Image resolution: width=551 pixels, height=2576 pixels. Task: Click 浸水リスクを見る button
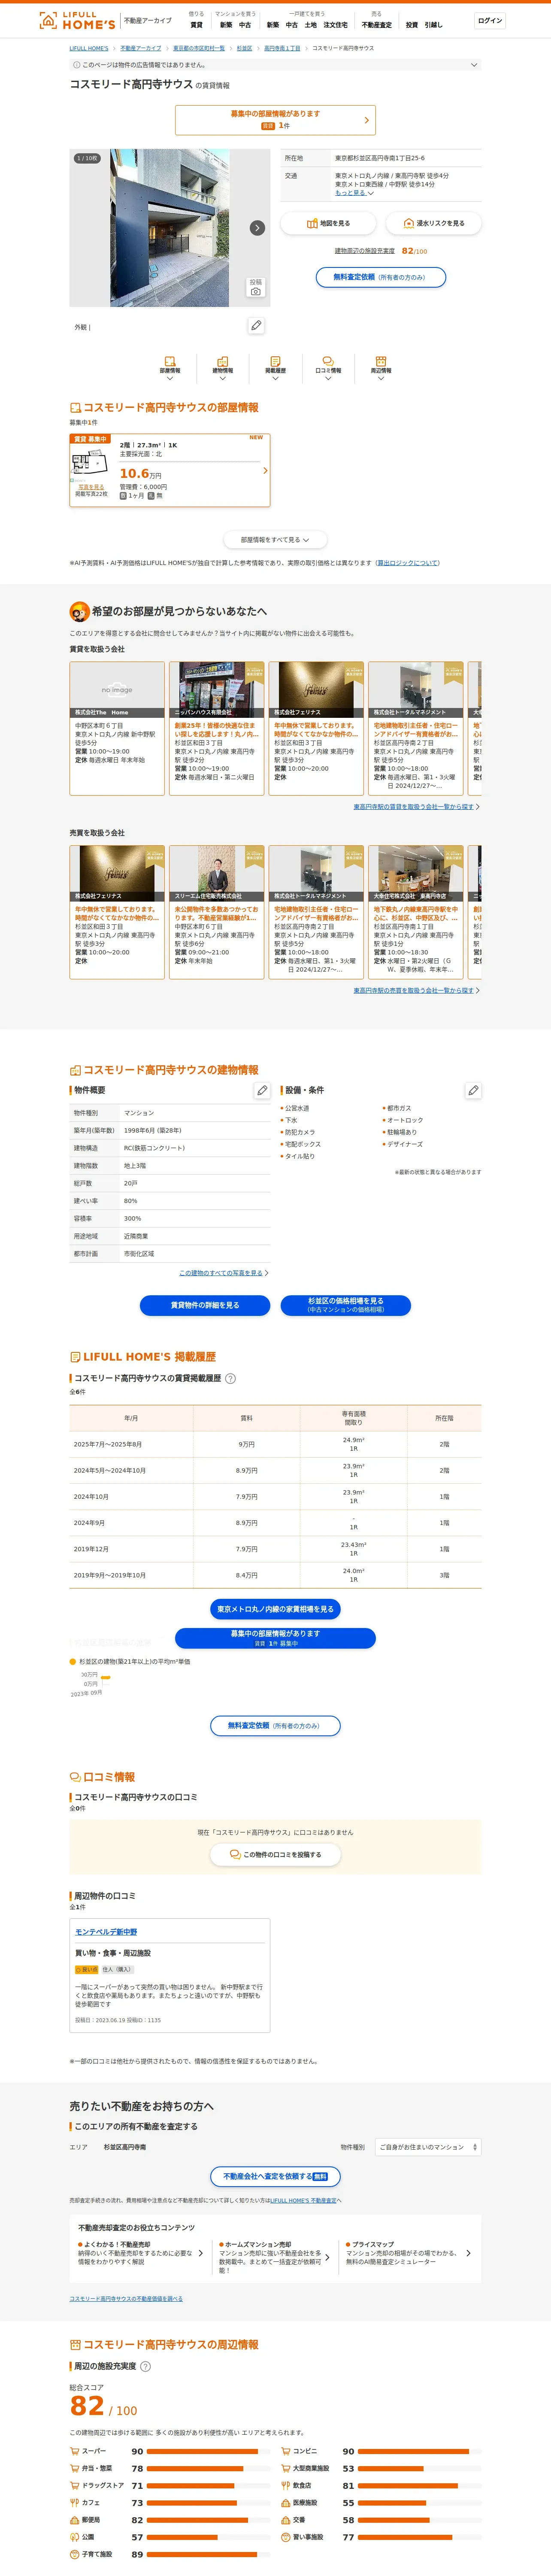click(x=434, y=223)
